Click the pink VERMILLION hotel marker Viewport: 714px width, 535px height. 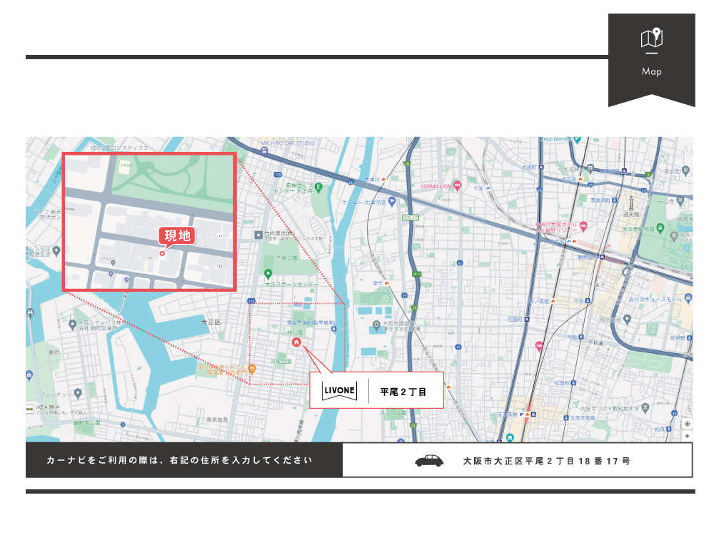coord(458,185)
